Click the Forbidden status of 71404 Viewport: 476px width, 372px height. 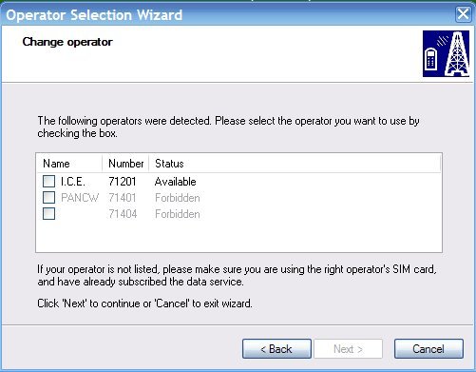pyautogui.click(x=178, y=214)
